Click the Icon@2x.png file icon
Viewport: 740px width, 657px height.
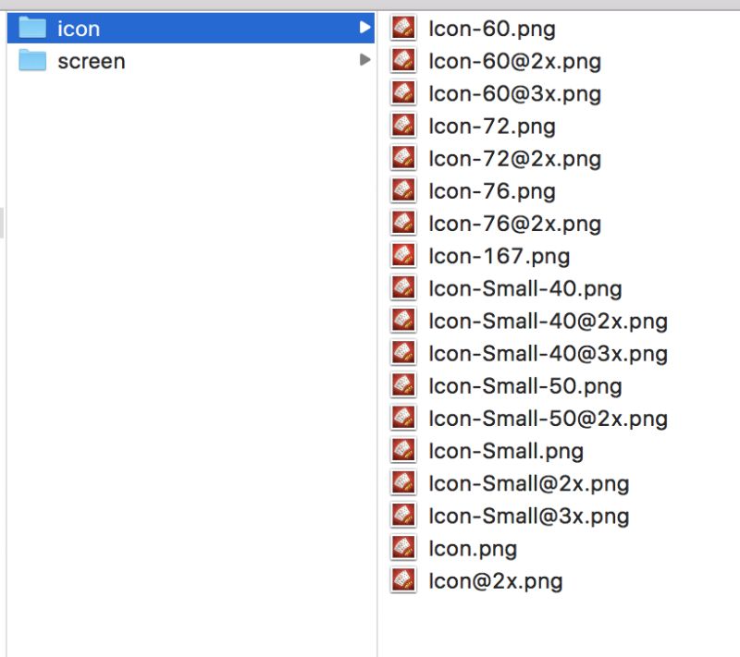point(402,580)
